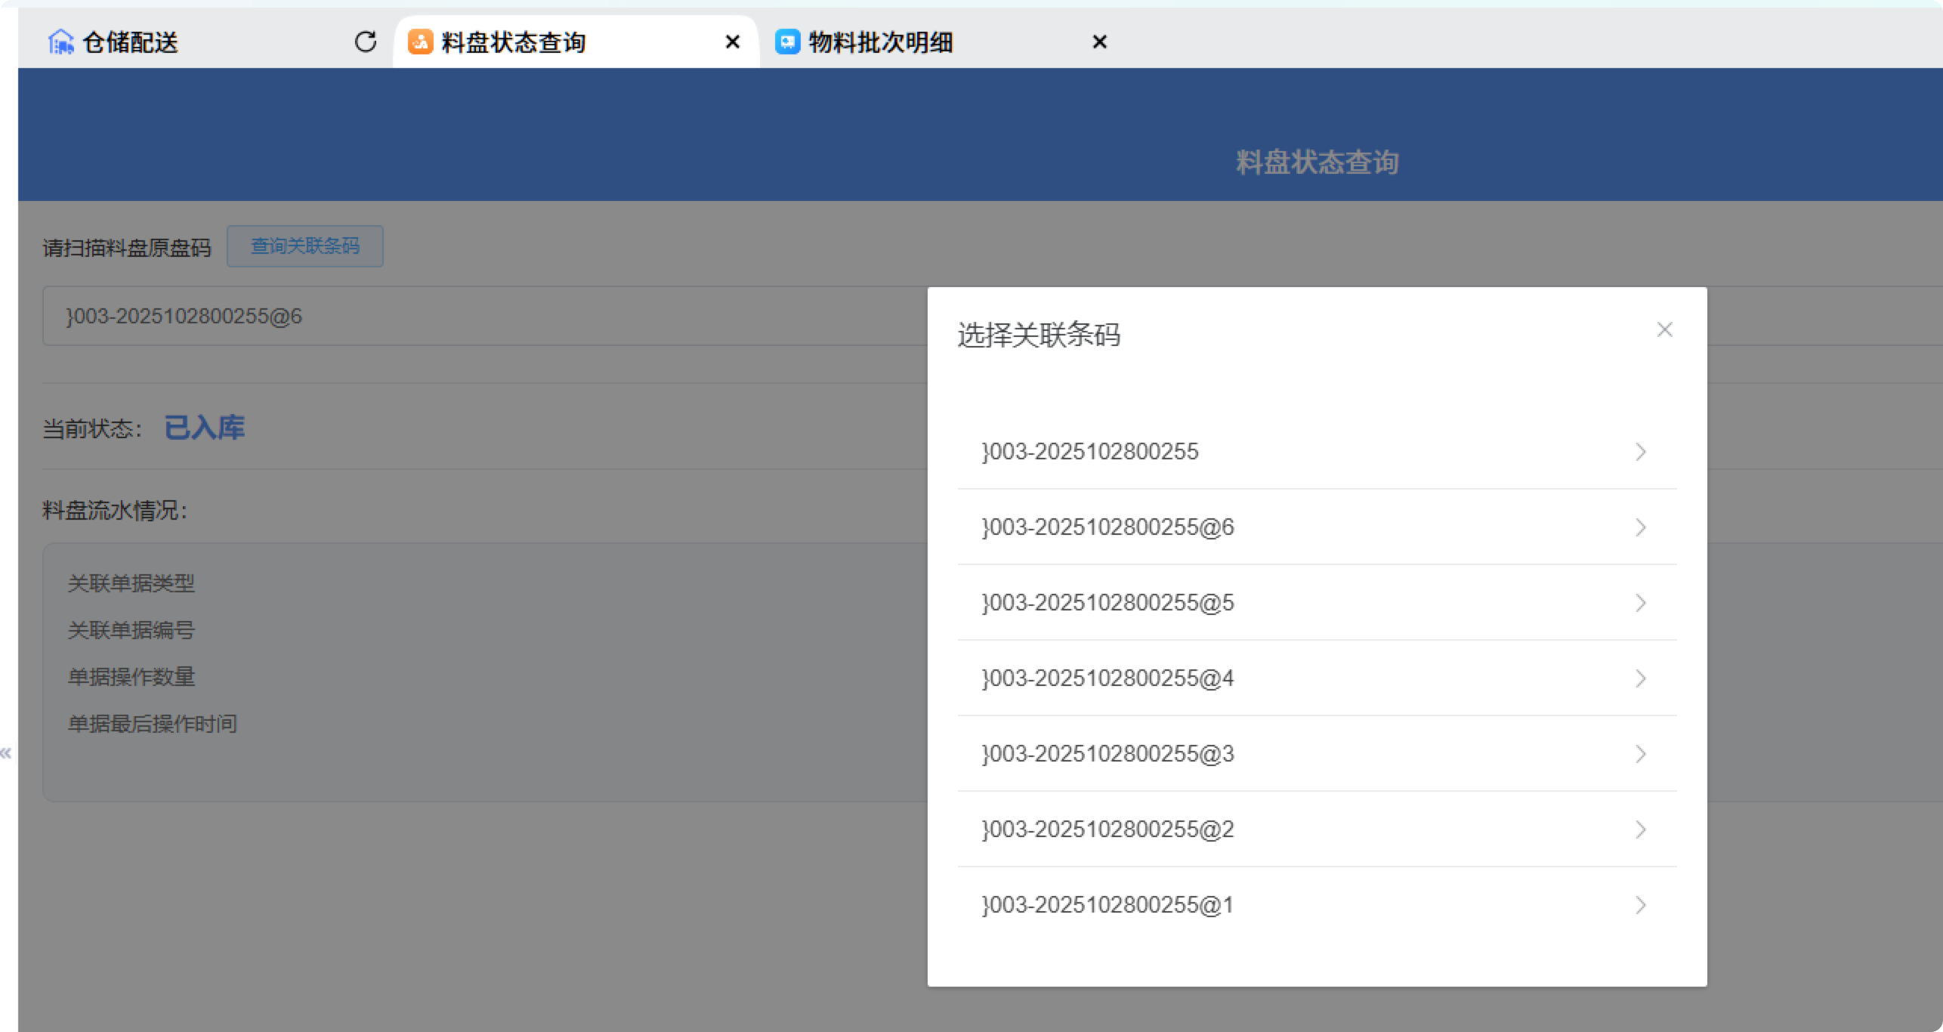This screenshot has height=1032, width=1943.
Task: Click the blue 物料批次明细 tab icon
Action: pyautogui.click(x=787, y=42)
